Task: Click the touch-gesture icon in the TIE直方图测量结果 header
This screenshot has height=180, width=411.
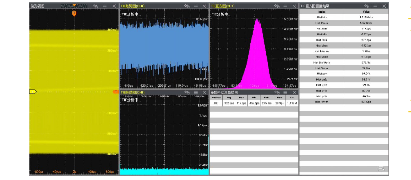Action: (367, 6)
